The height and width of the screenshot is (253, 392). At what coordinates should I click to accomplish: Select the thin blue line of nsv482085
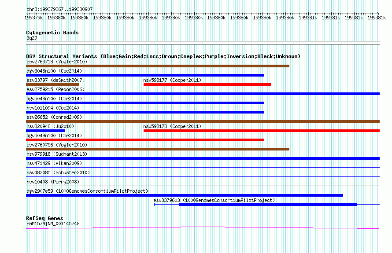point(203,177)
